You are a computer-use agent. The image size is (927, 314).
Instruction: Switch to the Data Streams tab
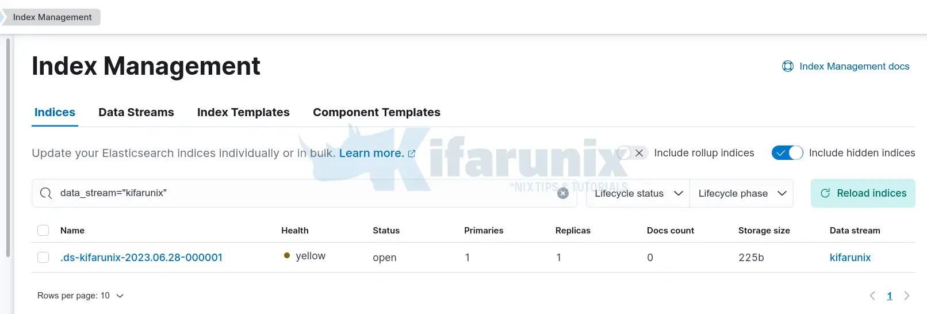coord(136,112)
